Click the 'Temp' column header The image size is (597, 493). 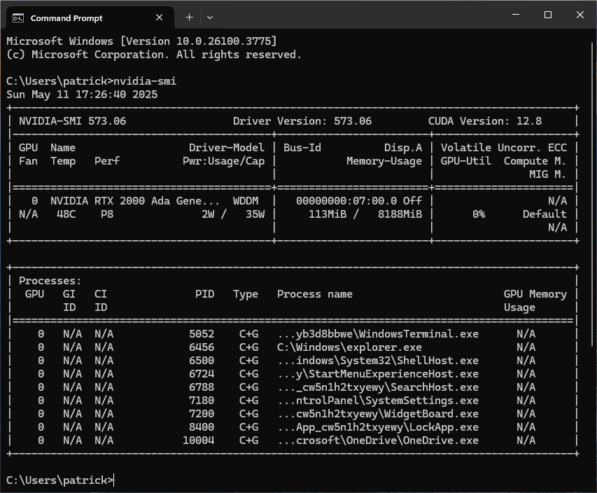63,161
